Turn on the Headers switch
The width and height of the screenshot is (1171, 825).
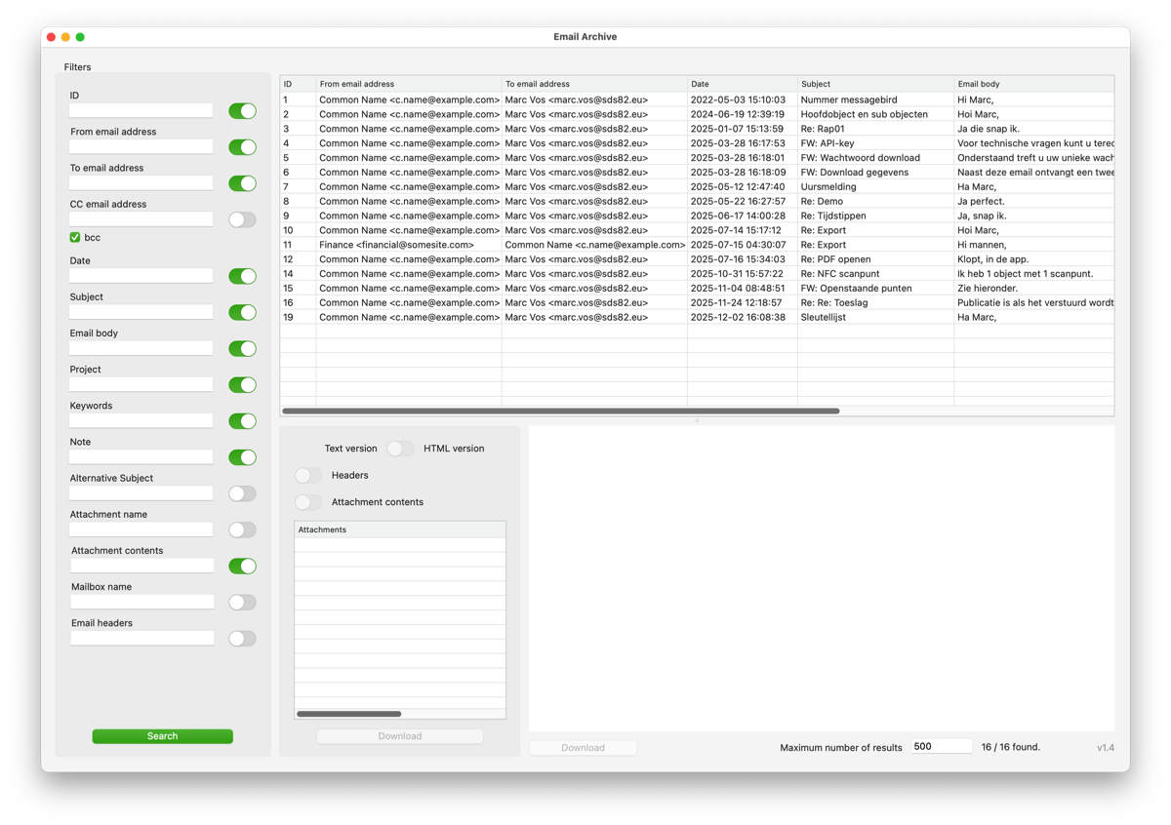tap(308, 476)
